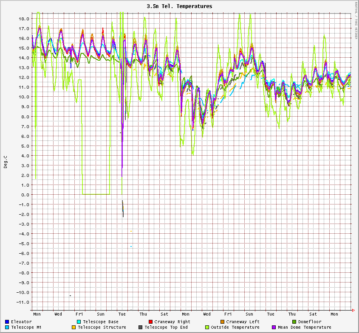Click the chart title '3.5m Tel. Temperatures'
This screenshot has width=359, height=333.
179,6
